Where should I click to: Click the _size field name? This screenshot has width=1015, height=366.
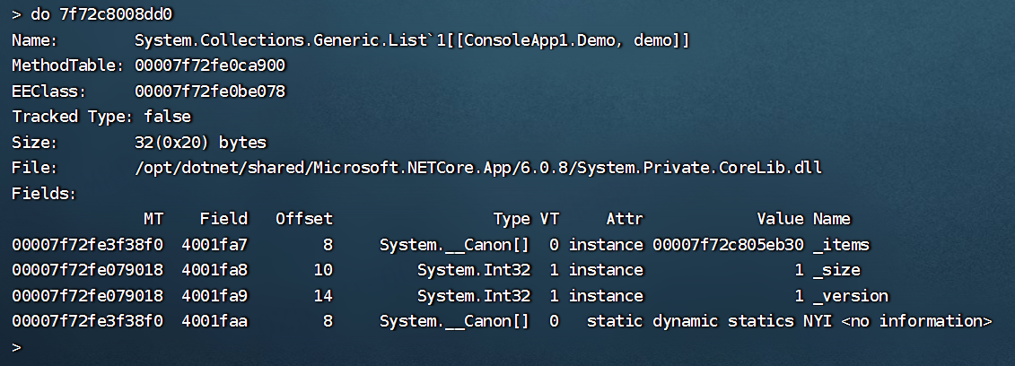836,270
